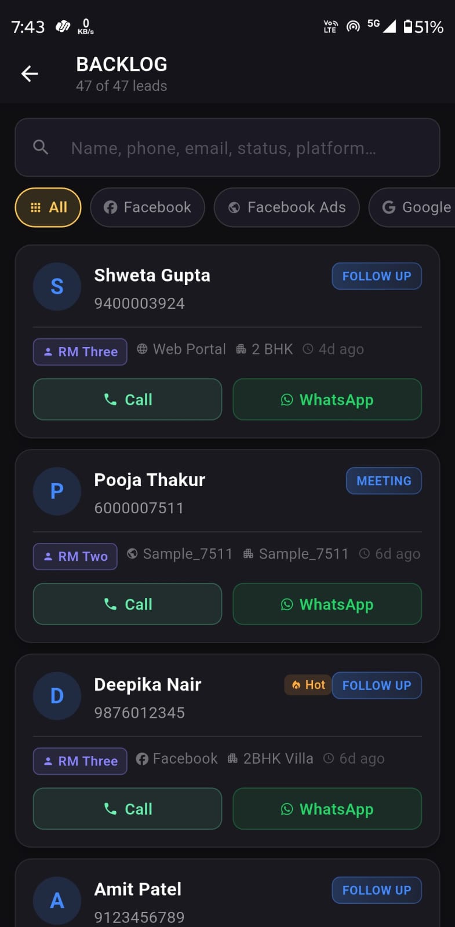Tap Deepika Nair's D avatar
Viewport: 455px width, 927px height.
pos(57,696)
